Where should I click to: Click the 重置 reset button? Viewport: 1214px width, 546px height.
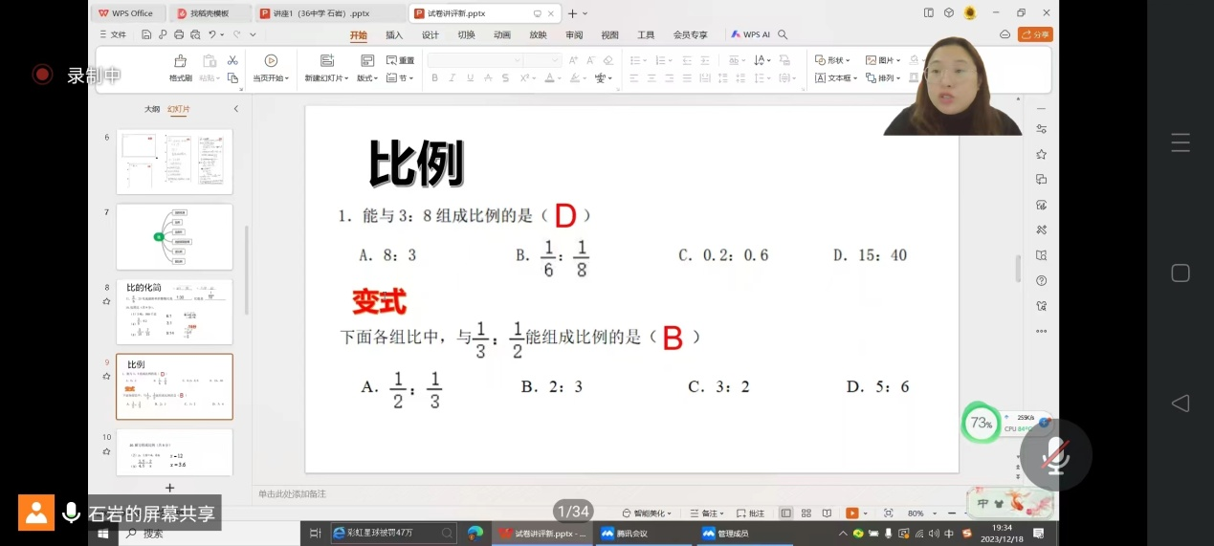click(x=401, y=60)
